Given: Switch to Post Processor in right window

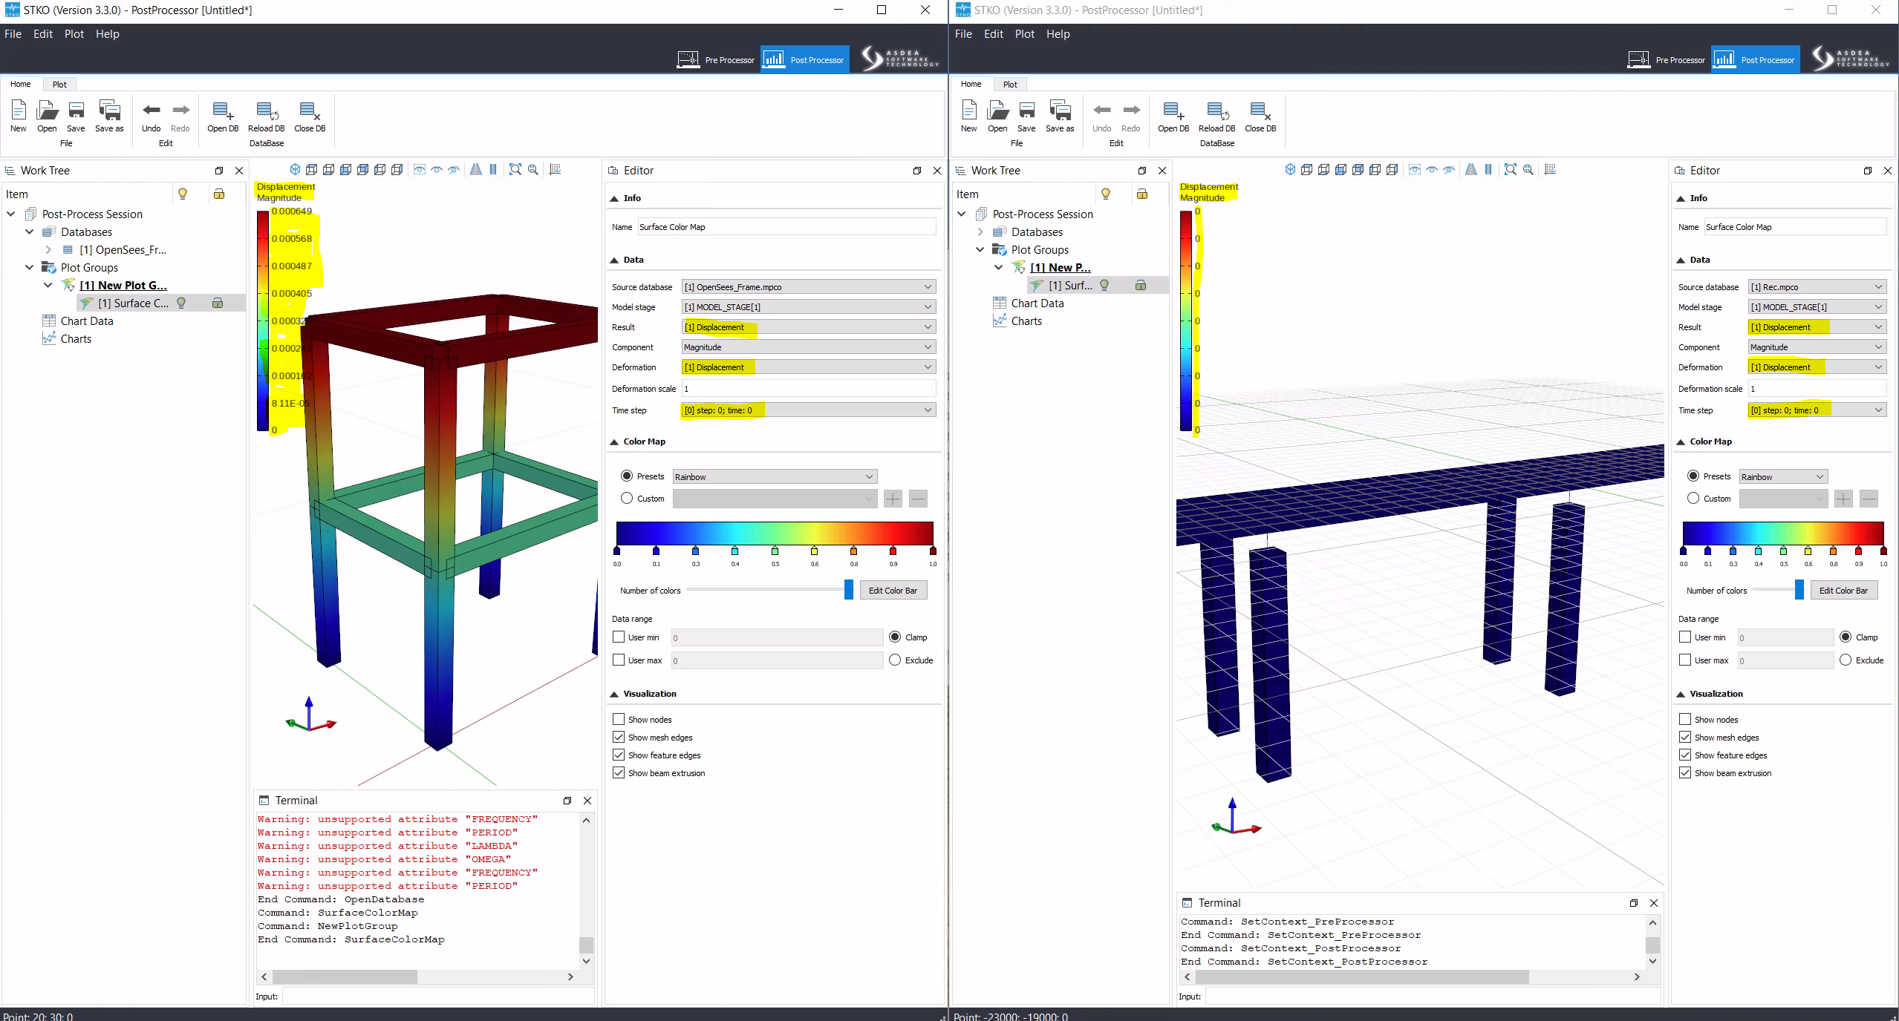Looking at the screenshot, I should 1756,59.
